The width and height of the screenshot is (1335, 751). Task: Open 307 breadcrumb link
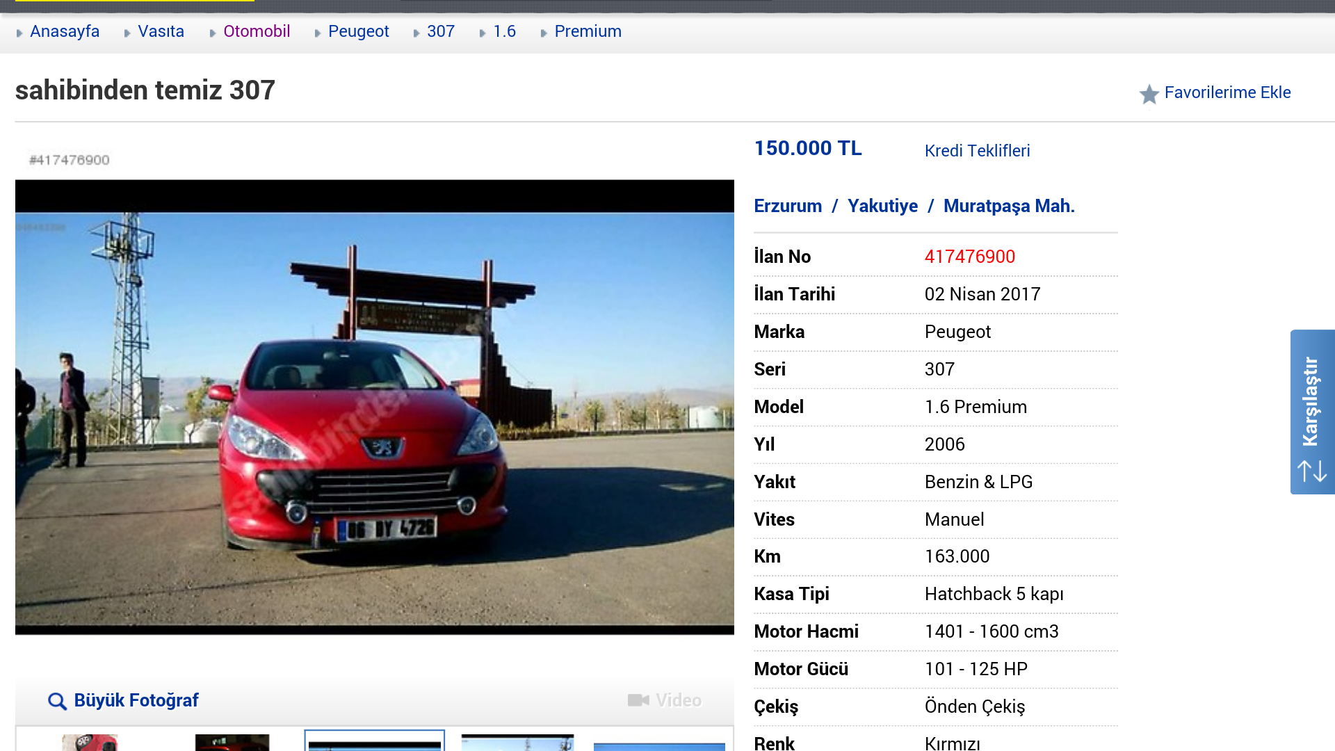(441, 31)
